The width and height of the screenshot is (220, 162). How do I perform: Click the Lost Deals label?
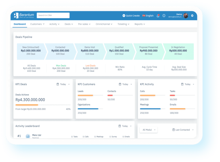coord(91,66)
